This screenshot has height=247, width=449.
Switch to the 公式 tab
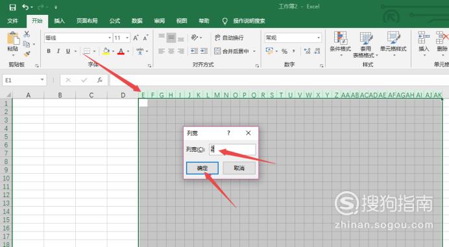115,21
